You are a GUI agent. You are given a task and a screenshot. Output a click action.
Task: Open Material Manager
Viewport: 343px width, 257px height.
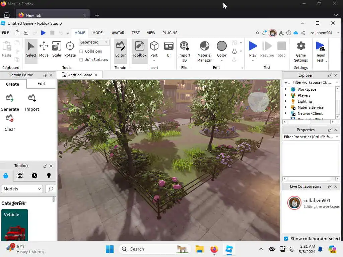pyautogui.click(x=205, y=52)
